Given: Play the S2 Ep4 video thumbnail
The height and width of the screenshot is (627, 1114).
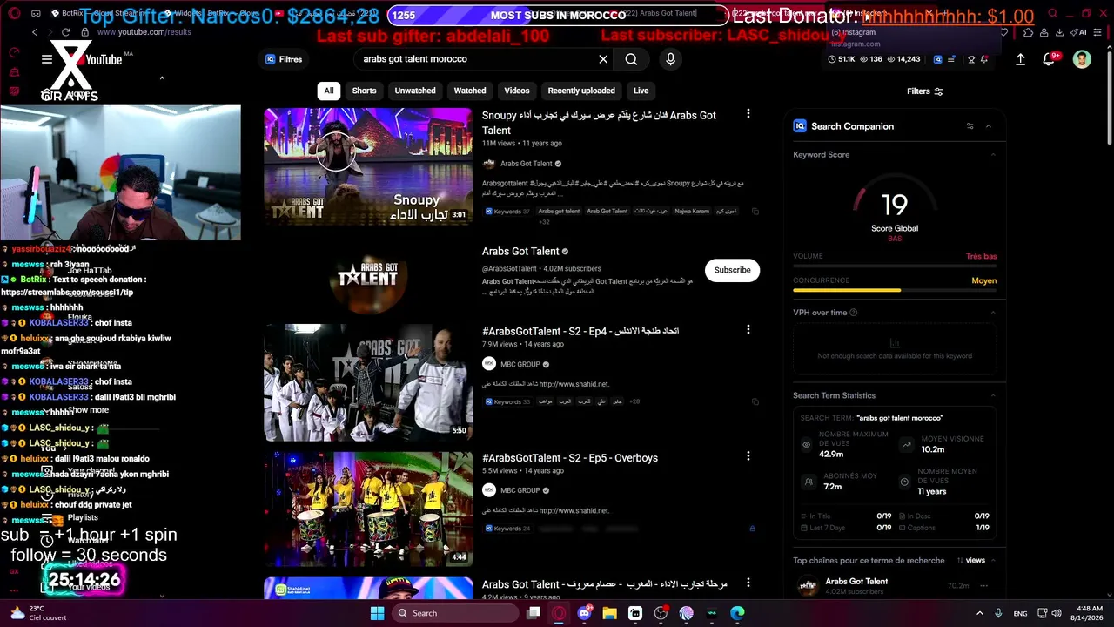Looking at the screenshot, I should (368, 381).
